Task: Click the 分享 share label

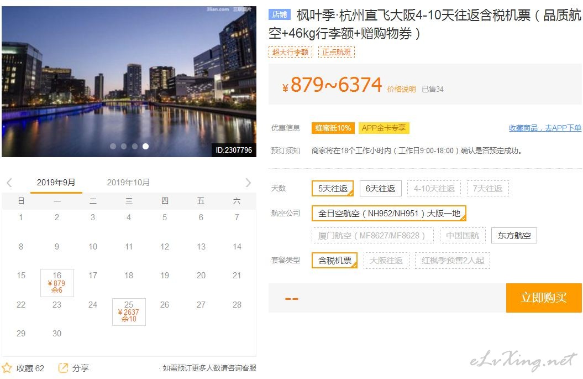Action: pyautogui.click(x=81, y=368)
